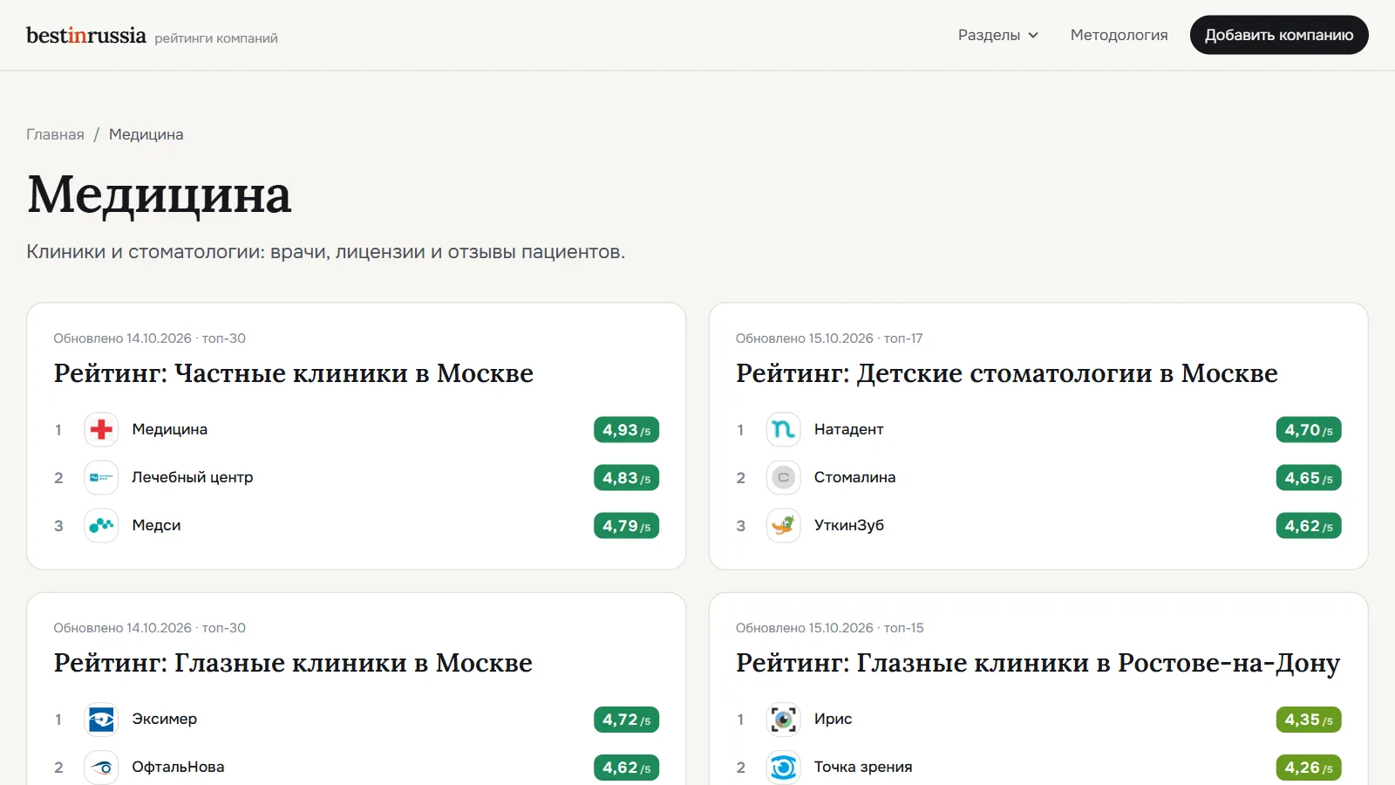Open rating Частные клиники в Москве
Screen dimensions: 1395x785
click(293, 373)
